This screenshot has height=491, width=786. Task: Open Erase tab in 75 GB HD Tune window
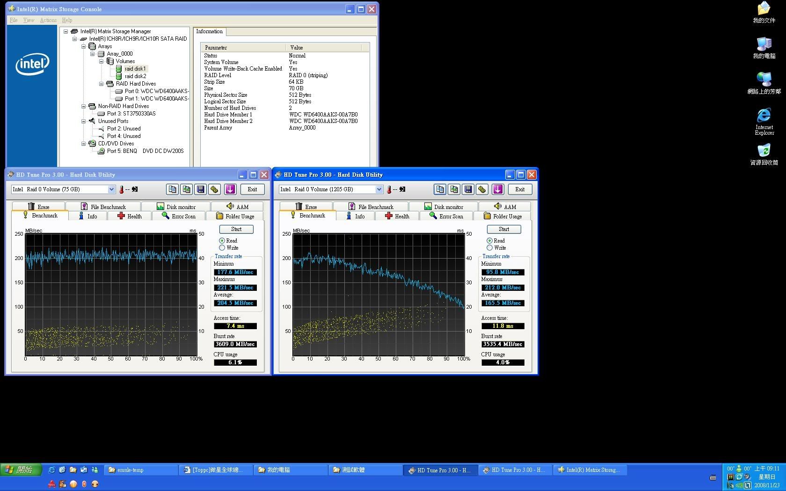(x=38, y=207)
